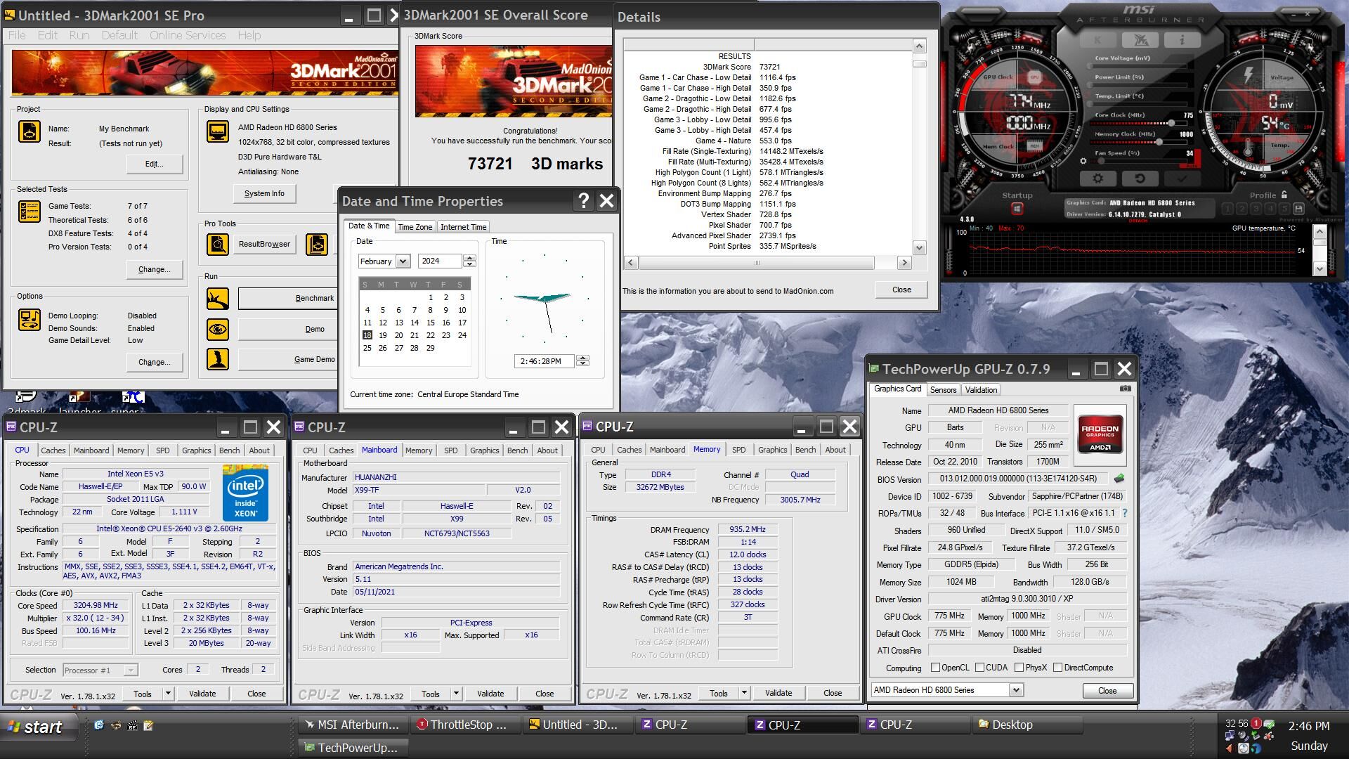The width and height of the screenshot is (1349, 759).
Task: Click Change... button under Selected Tests
Action: point(155,269)
